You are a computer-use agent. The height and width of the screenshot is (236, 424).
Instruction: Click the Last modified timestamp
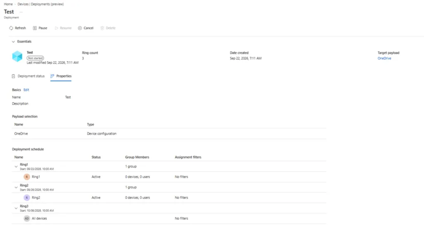[53, 63]
